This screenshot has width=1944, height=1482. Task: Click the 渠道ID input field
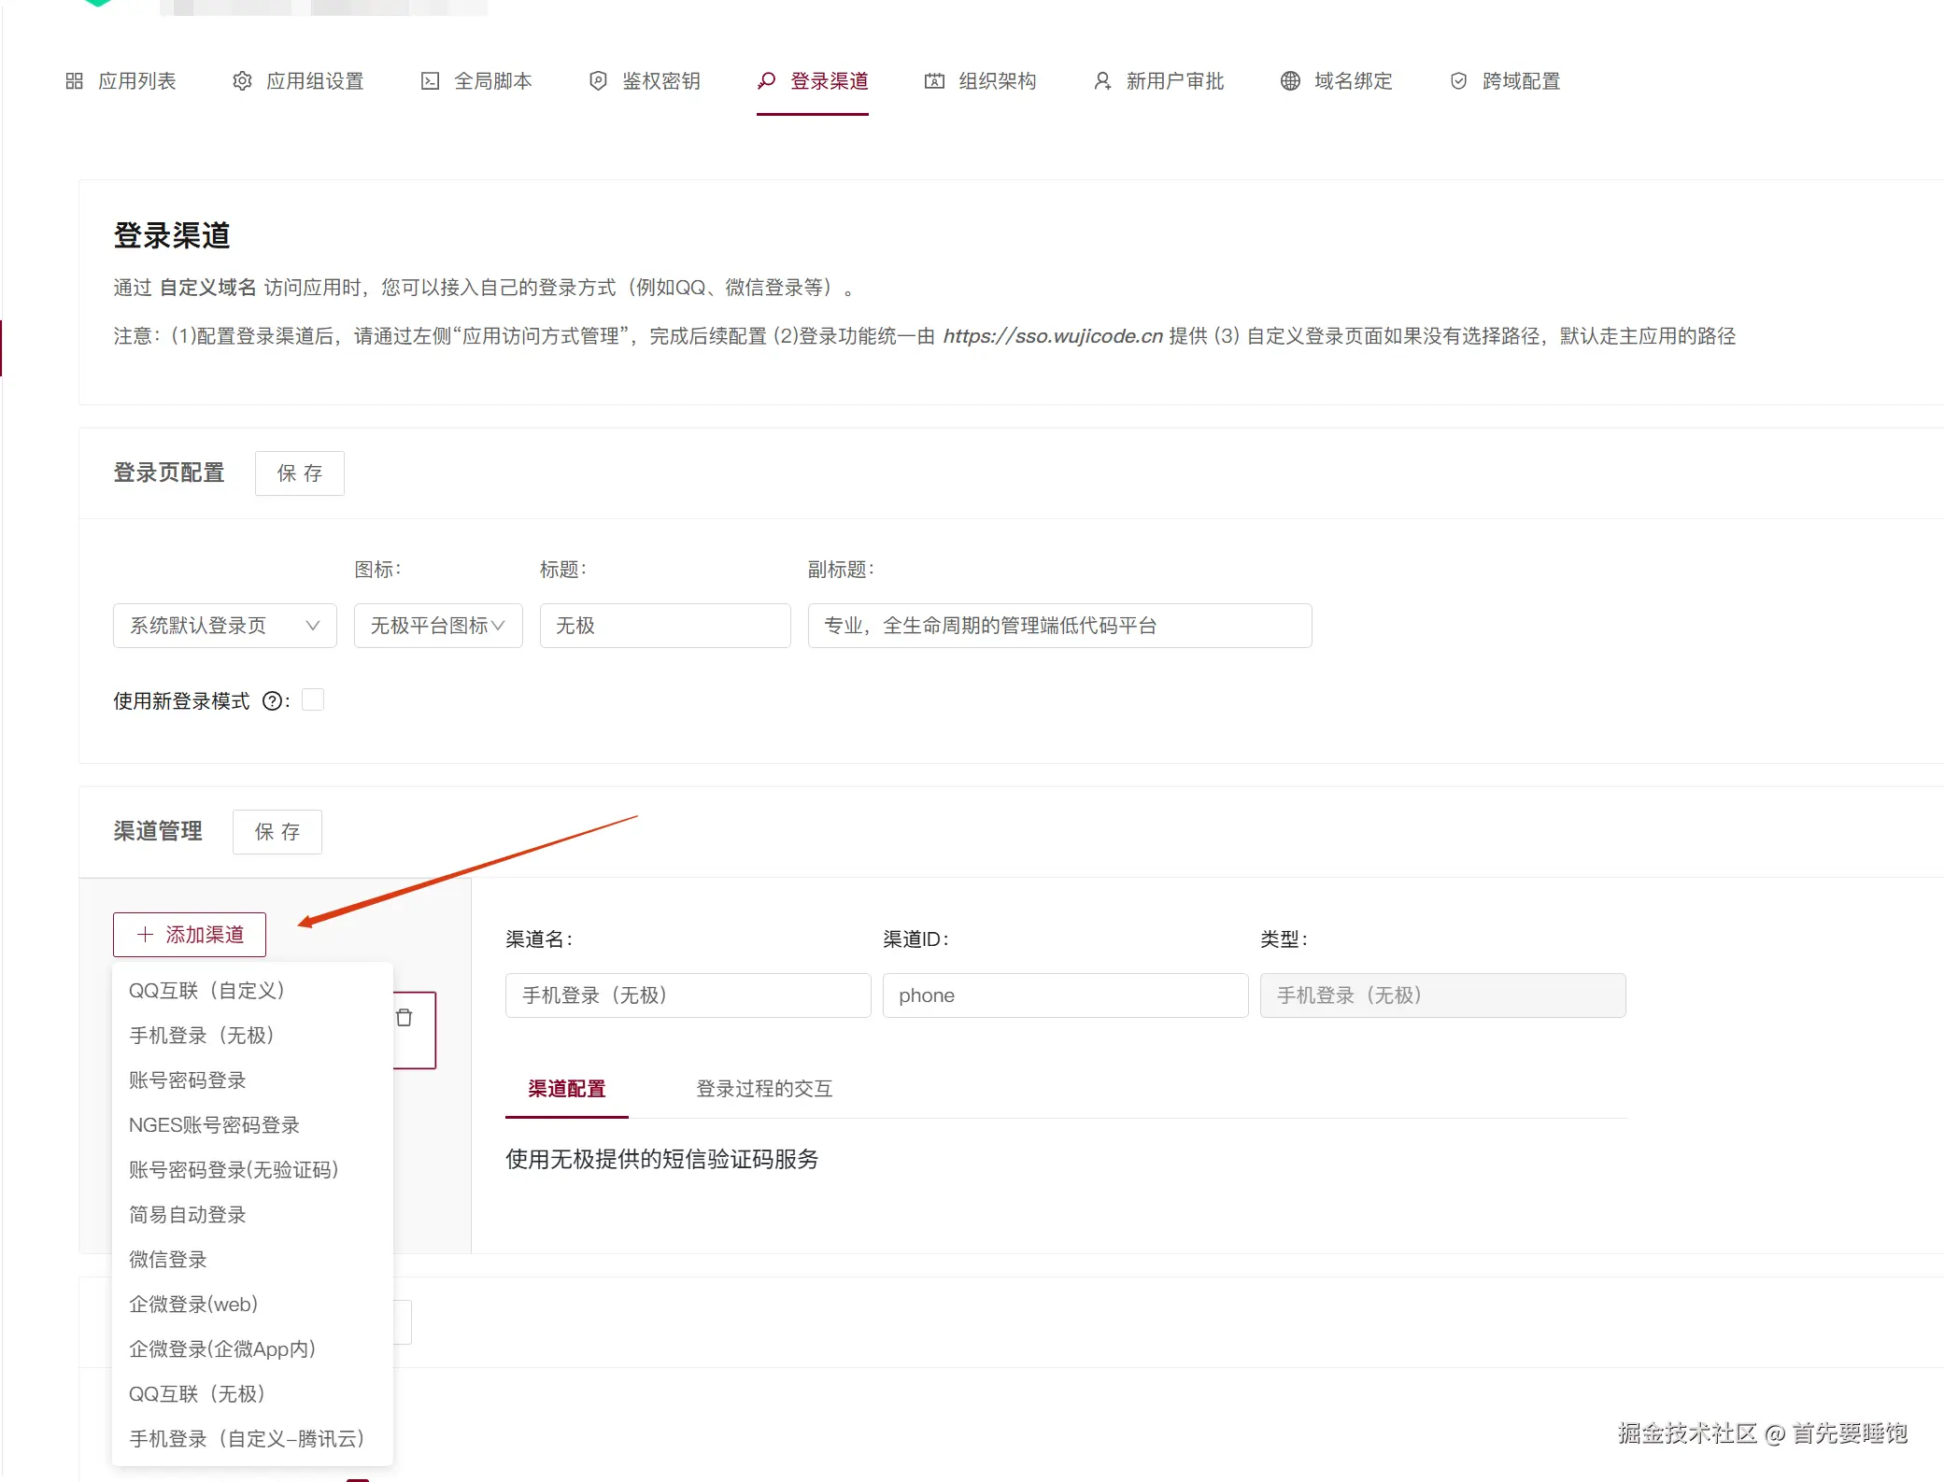click(1064, 995)
